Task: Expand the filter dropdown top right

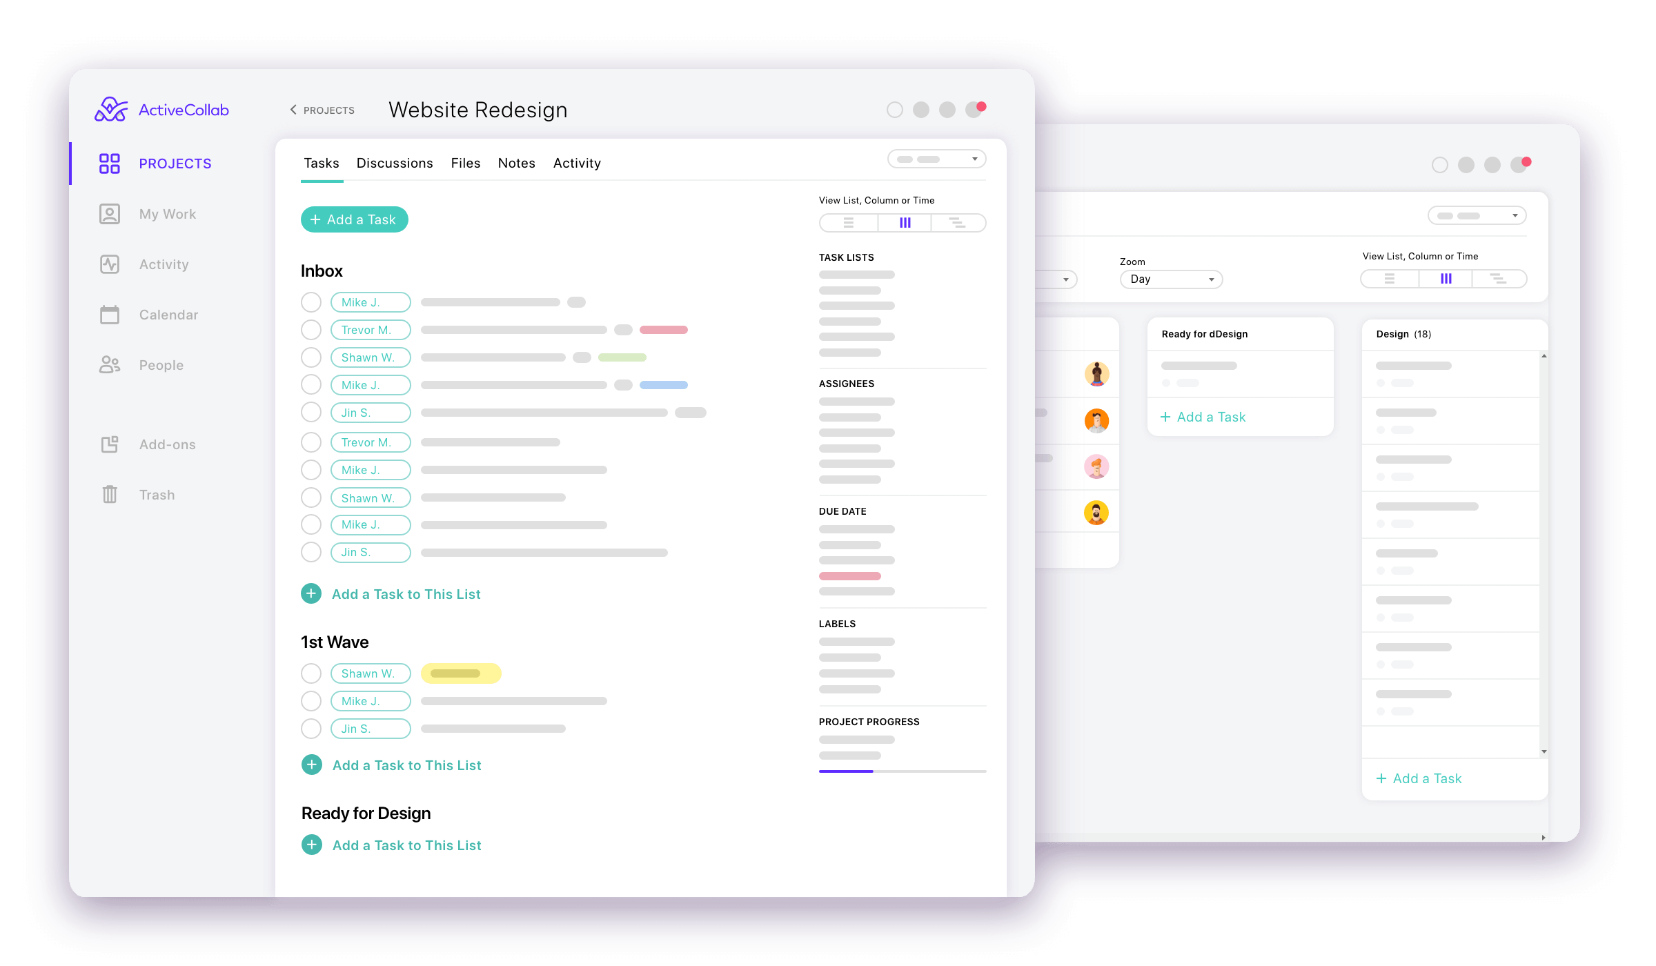Action: pos(975,160)
